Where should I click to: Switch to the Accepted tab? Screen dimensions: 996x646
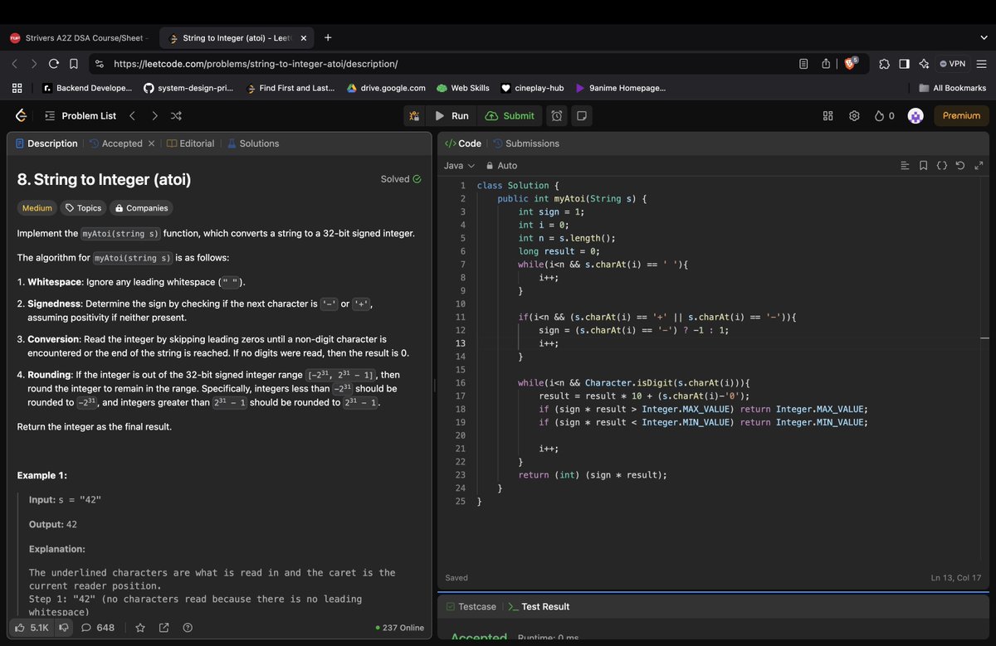click(115, 143)
